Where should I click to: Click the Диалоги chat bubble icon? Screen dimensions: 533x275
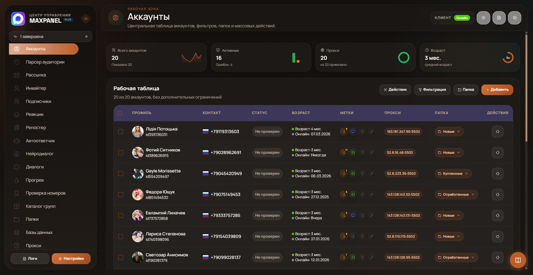17,167
